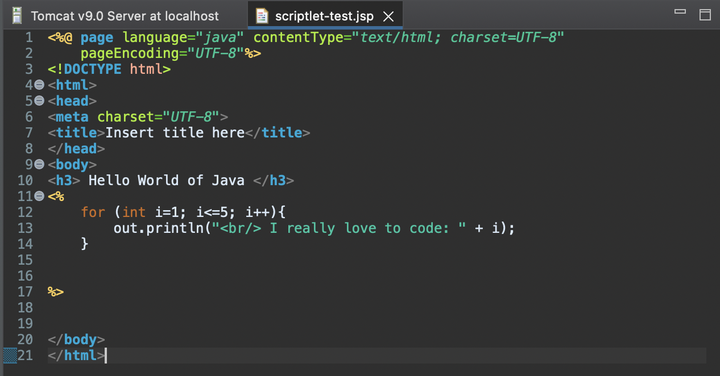Click the for keyword on line 12
The height and width of the screenshot is (376, 720).
(x=93, y=212)
